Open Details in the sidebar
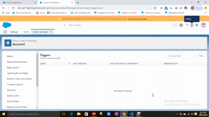 pyautogui.click(x=10, y=56)
